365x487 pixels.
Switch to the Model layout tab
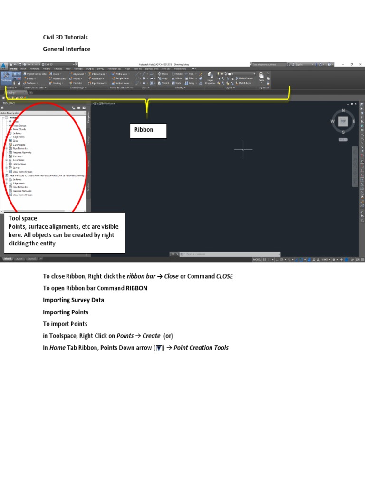(8, 258)
